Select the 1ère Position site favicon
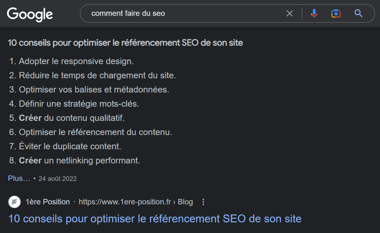This screenshot has width=380, height=233. point(15,202)
